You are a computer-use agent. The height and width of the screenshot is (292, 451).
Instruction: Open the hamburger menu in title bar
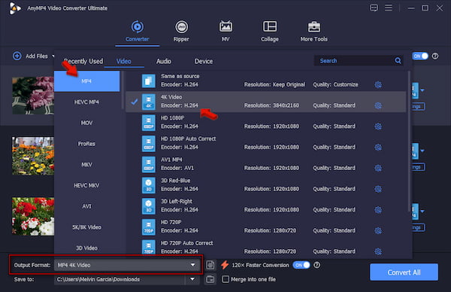pos(389,8)
